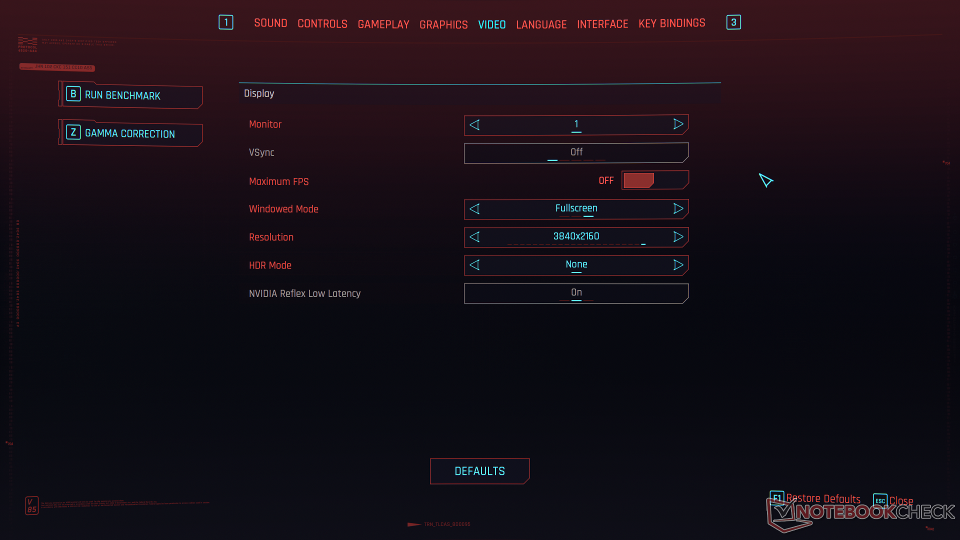Click the left arrow icon for HDR Mode

click(474, 264)
